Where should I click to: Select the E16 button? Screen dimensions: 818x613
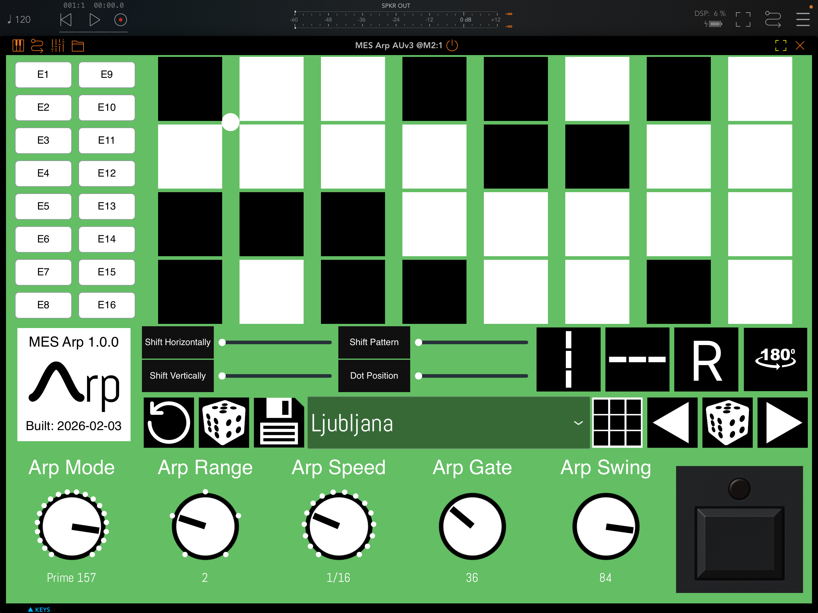tap(107, 305)
